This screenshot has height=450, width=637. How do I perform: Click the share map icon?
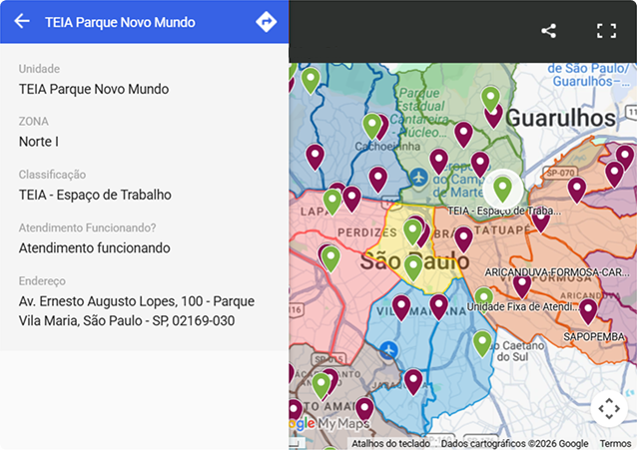tap(548, 31)
